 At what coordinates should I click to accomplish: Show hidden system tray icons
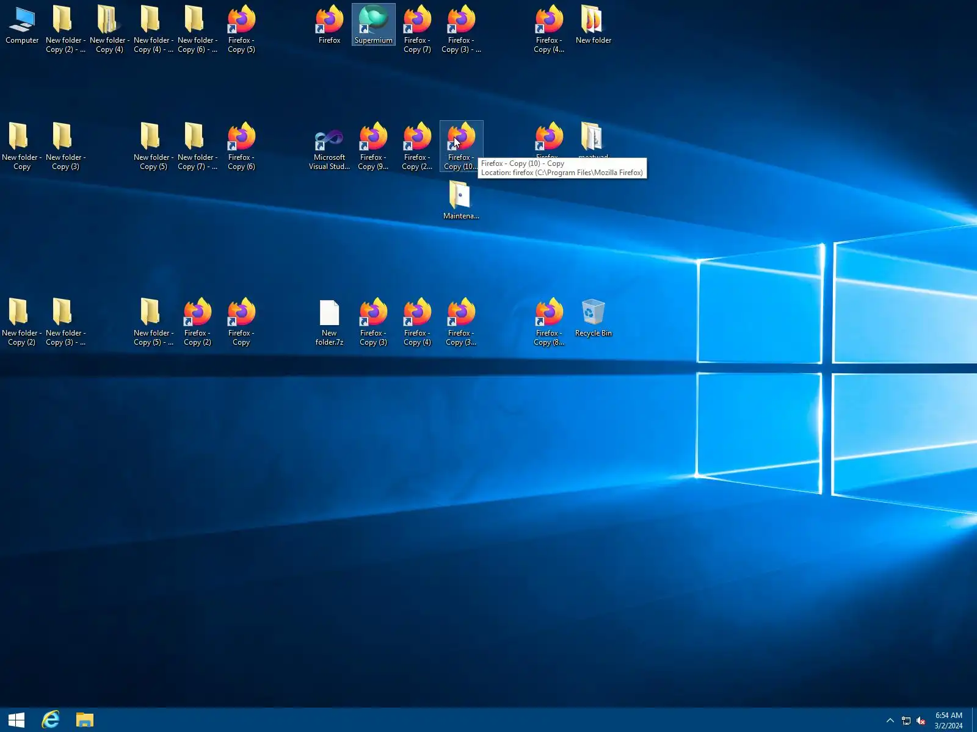coord(890,720)
